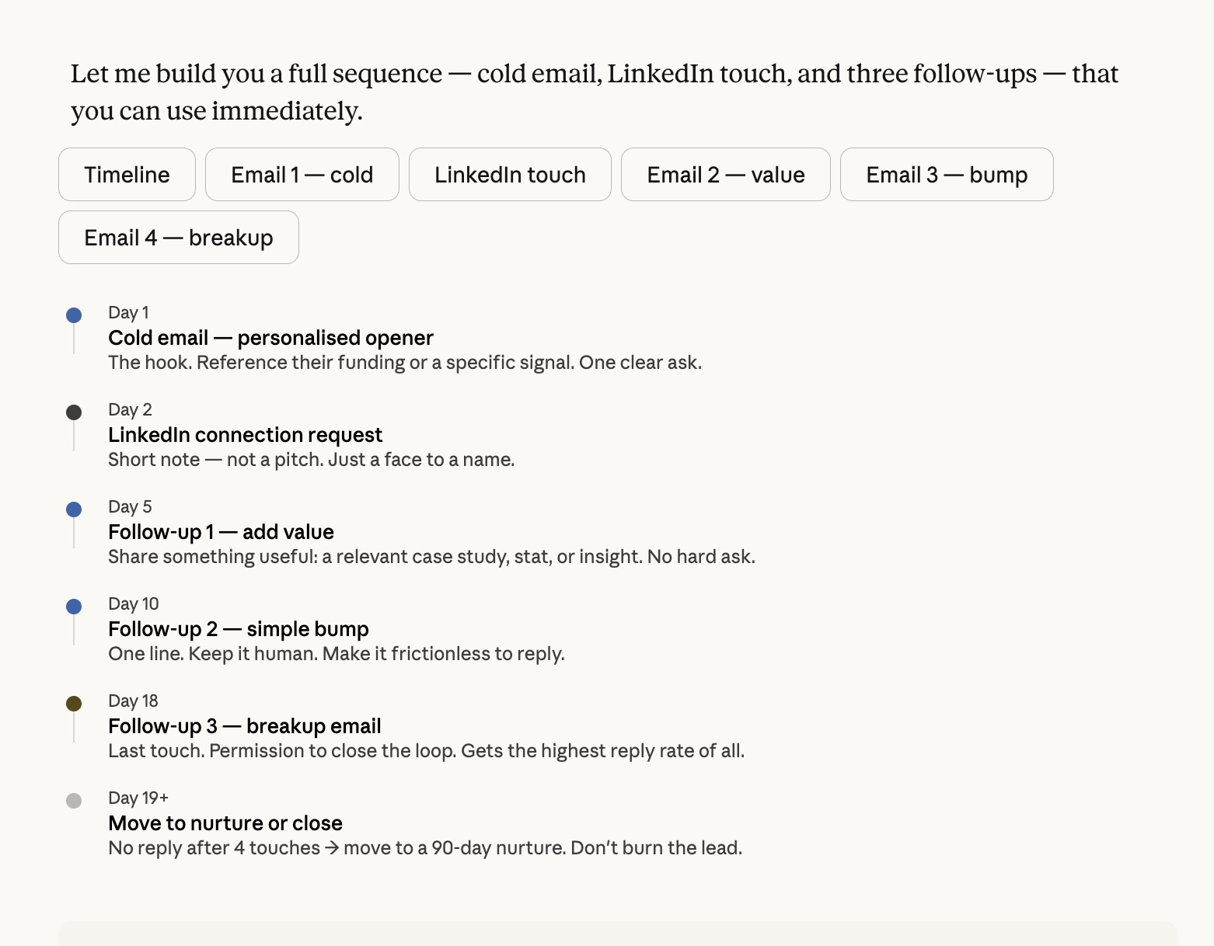The width and height of the screenshot is (1214, 946).
Task: Click the "Cold email — personalised opener" heading
Action: point(270,338)
